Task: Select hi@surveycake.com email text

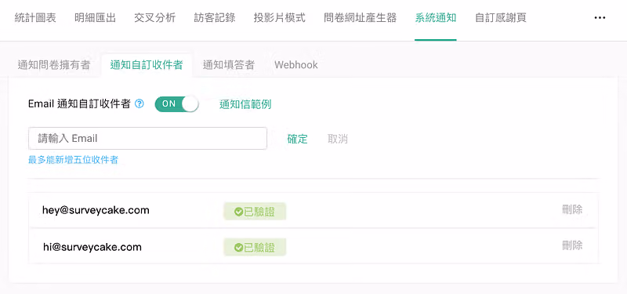Action: pos(92,247)
